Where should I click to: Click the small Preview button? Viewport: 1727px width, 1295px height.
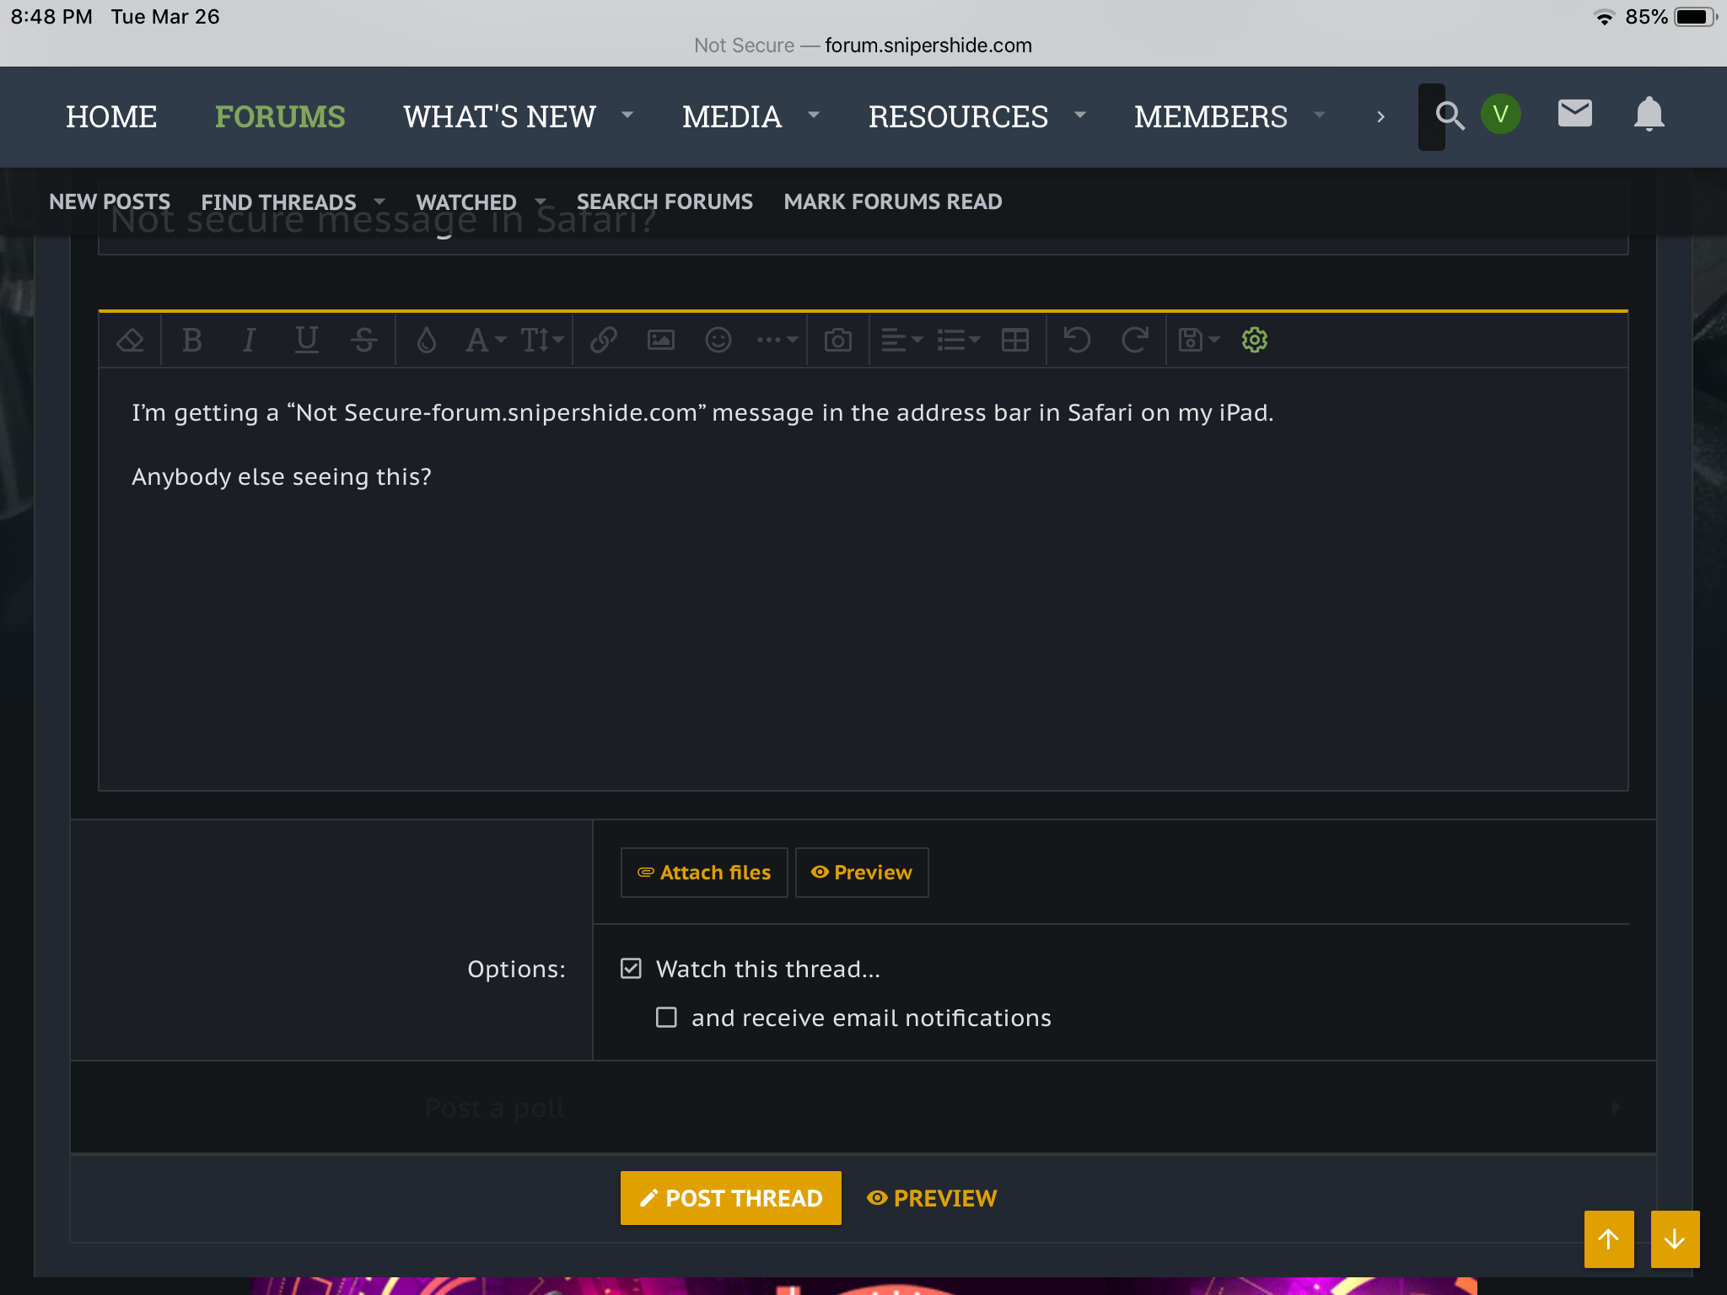(862, 873)
